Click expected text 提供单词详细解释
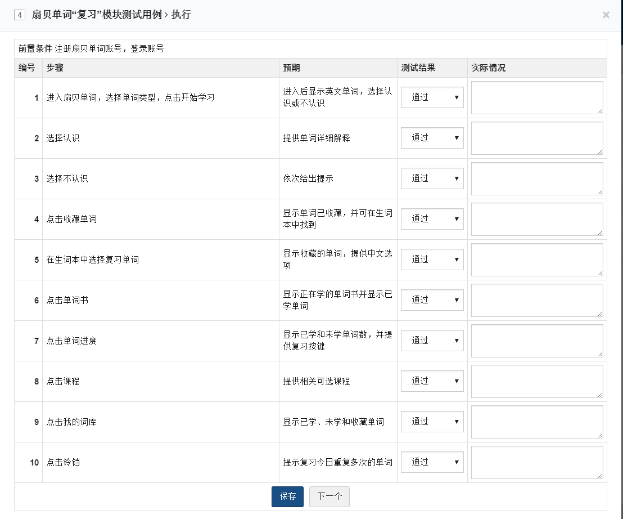 pos(316,138)
